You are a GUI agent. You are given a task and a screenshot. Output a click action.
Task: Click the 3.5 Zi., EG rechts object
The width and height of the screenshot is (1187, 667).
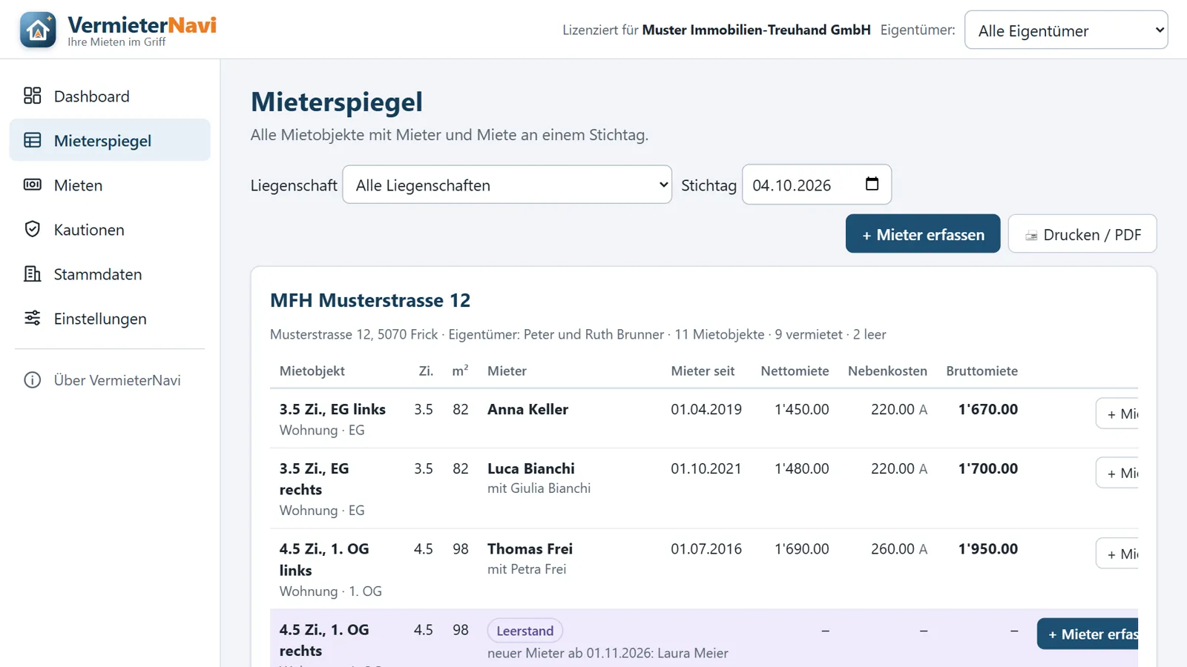pyautogui.click(x=314, y=479)
